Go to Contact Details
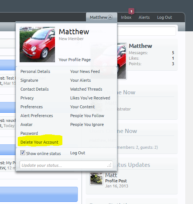193x204 pixels. 35,89
